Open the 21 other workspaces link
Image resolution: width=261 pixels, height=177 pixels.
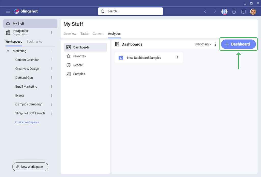(x=27, y=122)
